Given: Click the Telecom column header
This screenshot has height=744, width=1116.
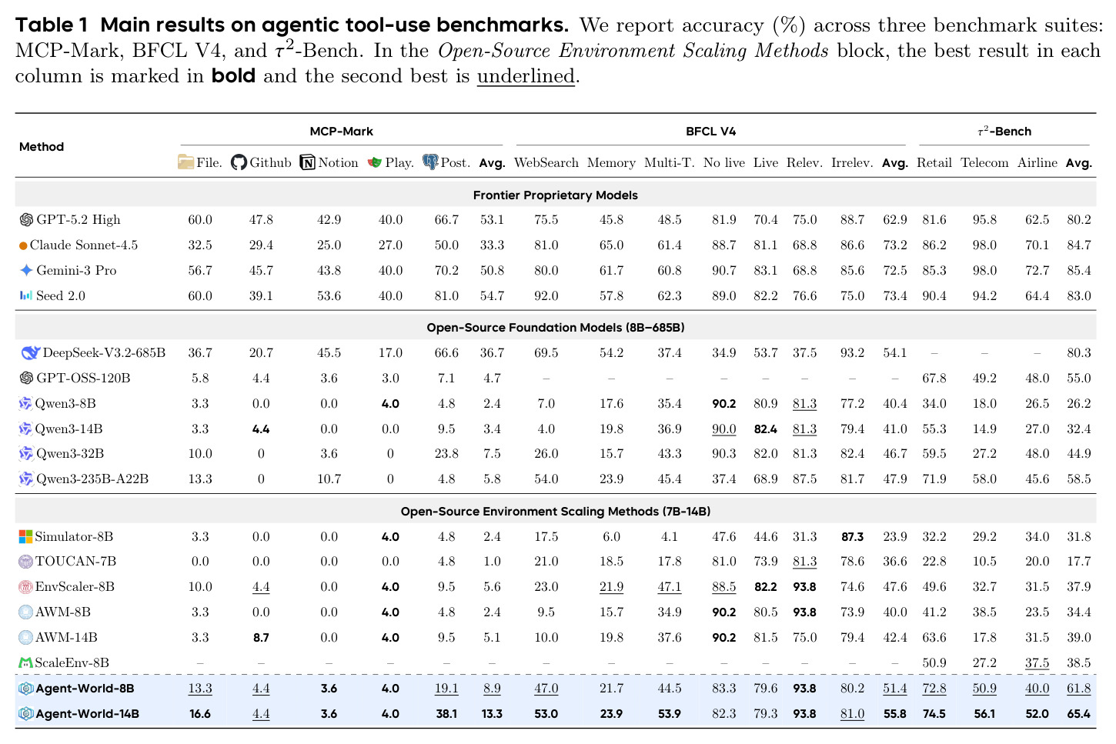Looking at the screenshot, I should click(x=984, y=163).
